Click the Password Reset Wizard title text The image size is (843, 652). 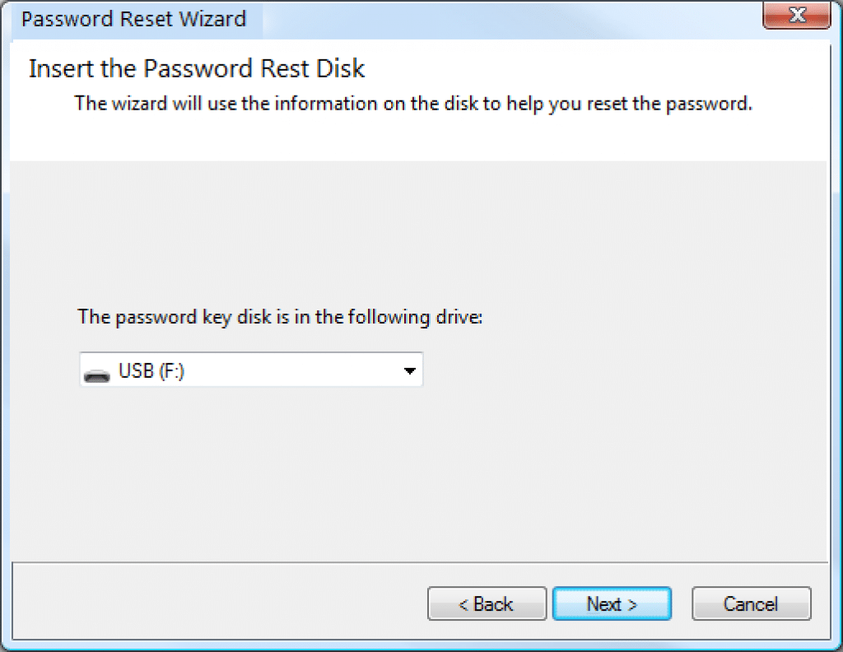pyautogui.click(x=133, y=19)
